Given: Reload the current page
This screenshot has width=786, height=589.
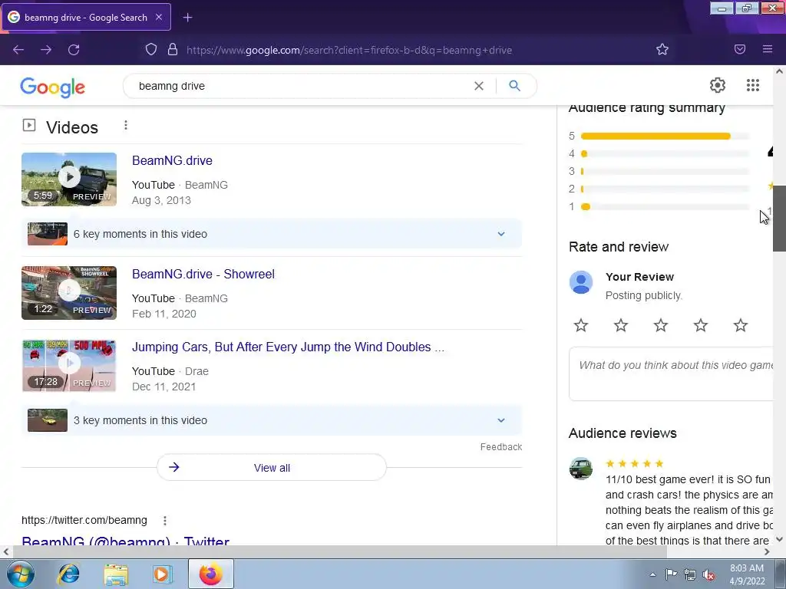Looking at the screenshot, I should (x=74, y=50).
